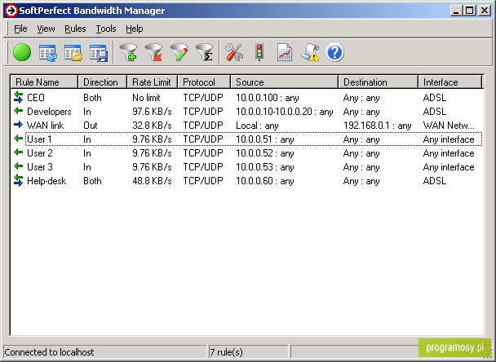The height and width of the screenshot is (362, 496).
Task: Click the 48.8 KB/s rate cell
Action: coord(152,181)
